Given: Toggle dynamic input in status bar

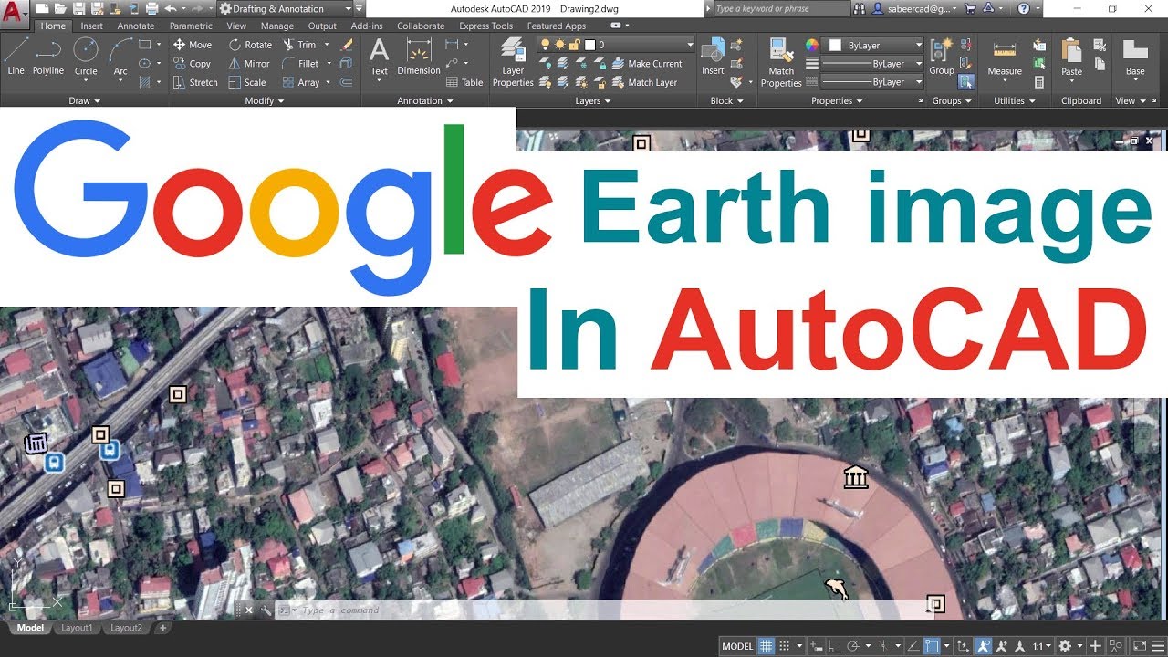Looking at the screenshot, I should coord(816,646).
